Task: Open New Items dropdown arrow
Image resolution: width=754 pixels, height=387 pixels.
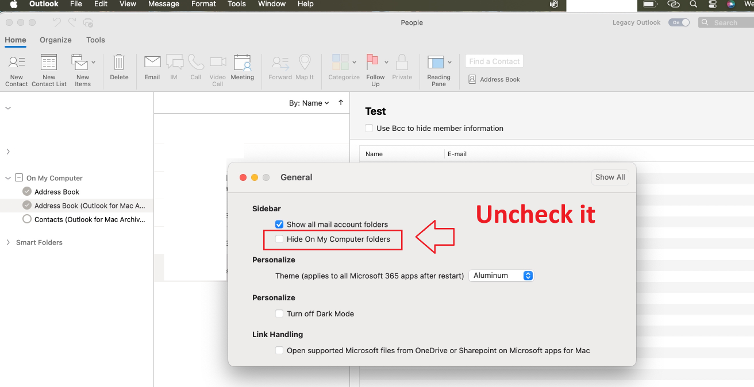Action: [94, 61]
